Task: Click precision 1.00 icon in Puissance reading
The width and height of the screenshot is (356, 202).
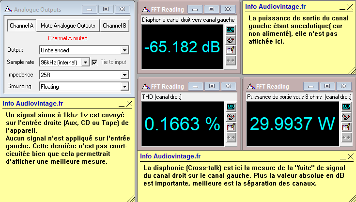Action: [x=346, y=107]
